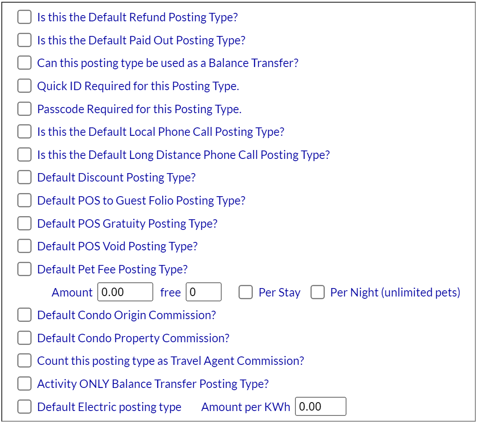Screen dimensions: 478x423
Task: Click the pet fee Amount input field
Action: 125,292
